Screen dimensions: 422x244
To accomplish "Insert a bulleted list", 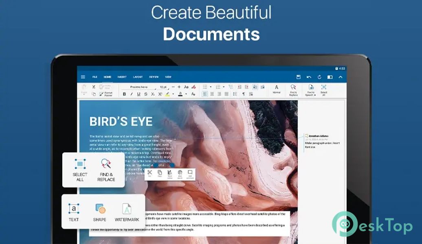I will 205,87.
